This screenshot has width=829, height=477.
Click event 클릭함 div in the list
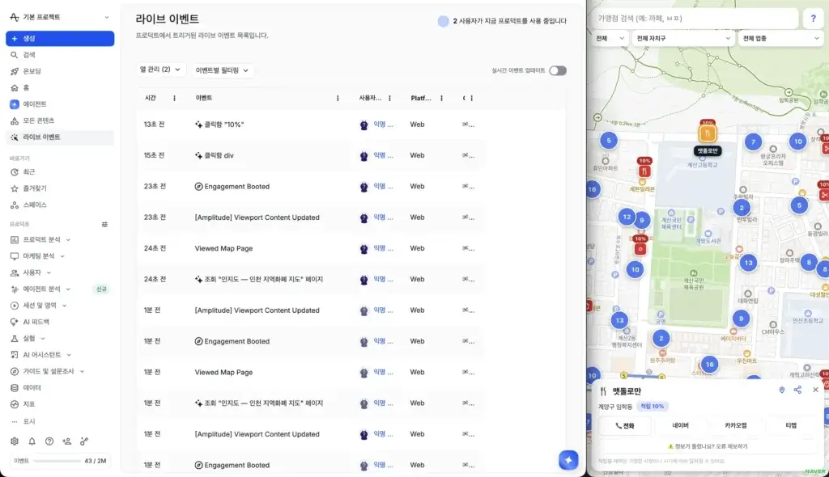219,155
